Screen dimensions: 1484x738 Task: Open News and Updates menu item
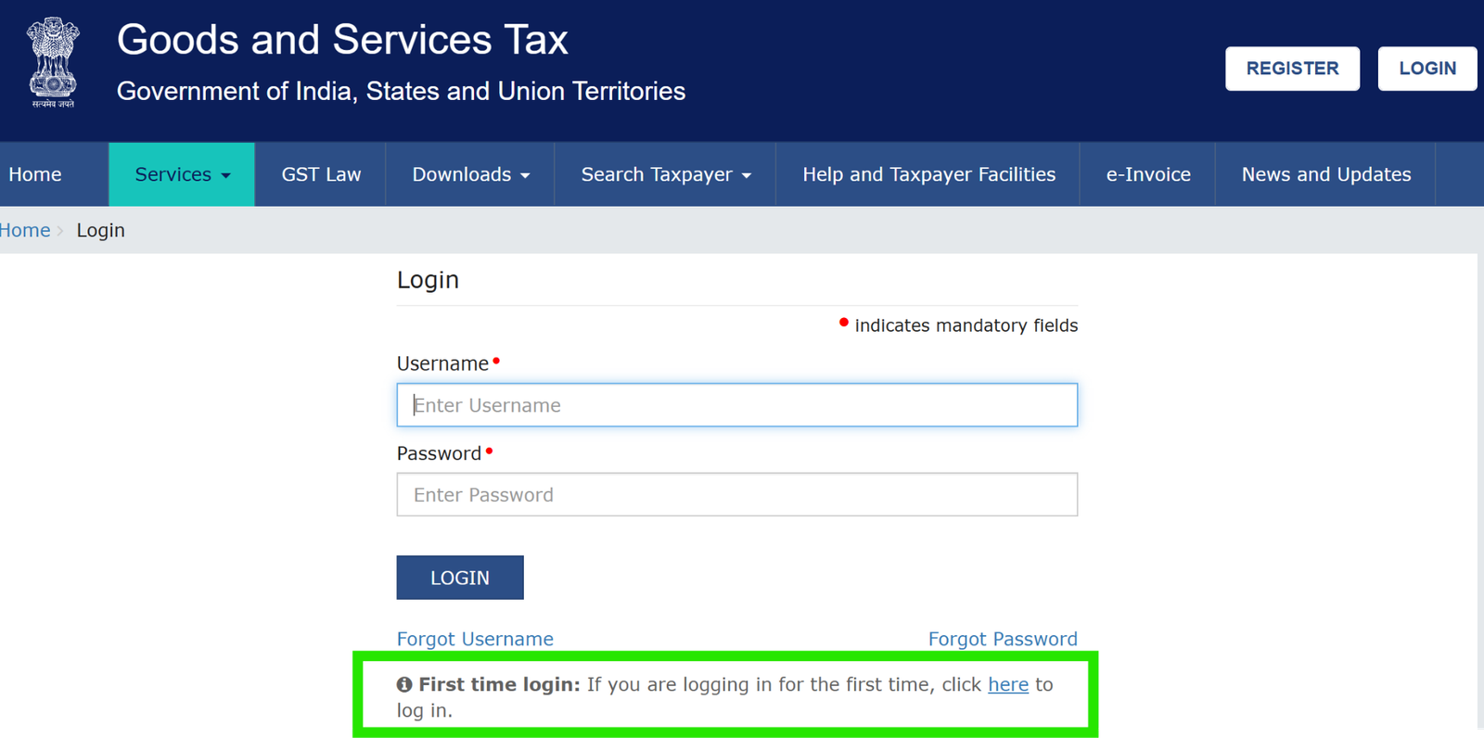(x=1326, y=174)
